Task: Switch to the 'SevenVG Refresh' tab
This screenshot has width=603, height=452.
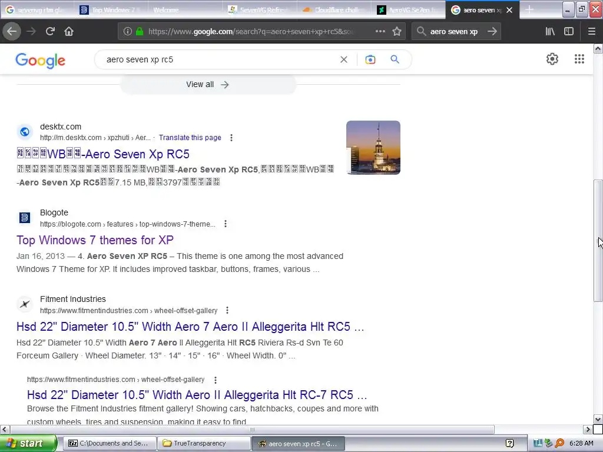Action: [x=259, y=10]
